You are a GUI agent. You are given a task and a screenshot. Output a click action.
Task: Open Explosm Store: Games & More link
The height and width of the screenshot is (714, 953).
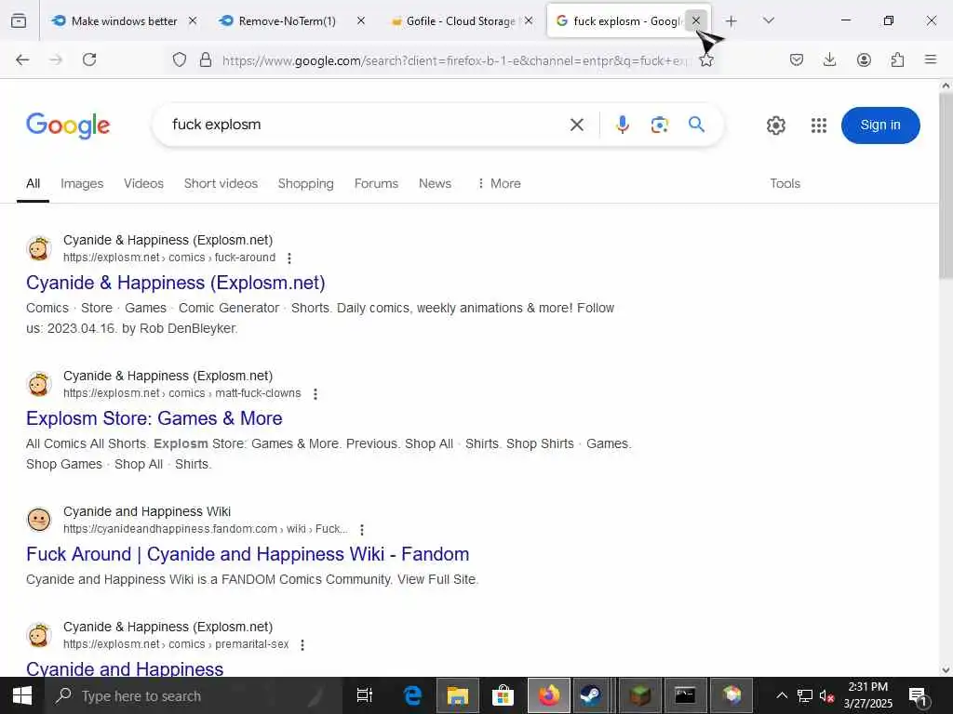154,418
